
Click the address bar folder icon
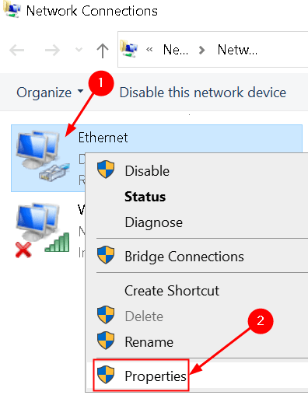tap(129, 49)
